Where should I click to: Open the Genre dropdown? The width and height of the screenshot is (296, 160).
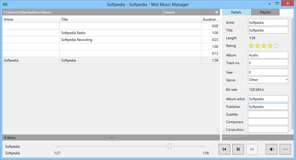268,80
